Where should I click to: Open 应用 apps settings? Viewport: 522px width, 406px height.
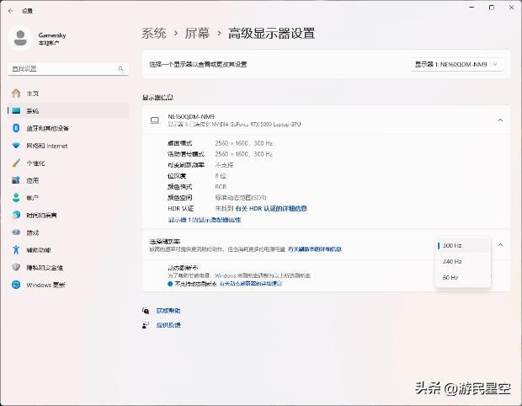(32, 180)
